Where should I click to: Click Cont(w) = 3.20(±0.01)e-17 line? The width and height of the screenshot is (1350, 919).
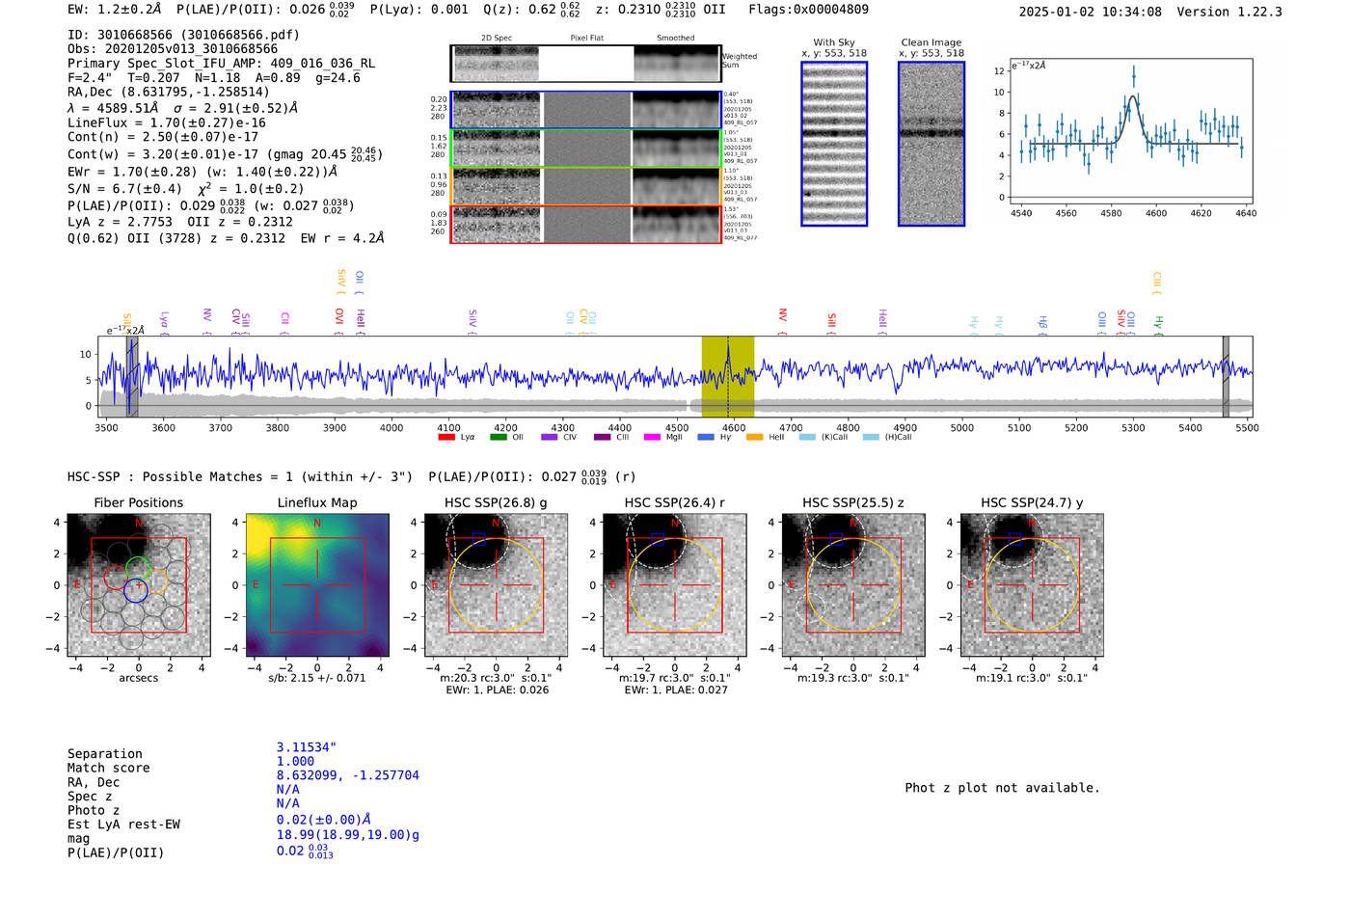pos(225,154)
